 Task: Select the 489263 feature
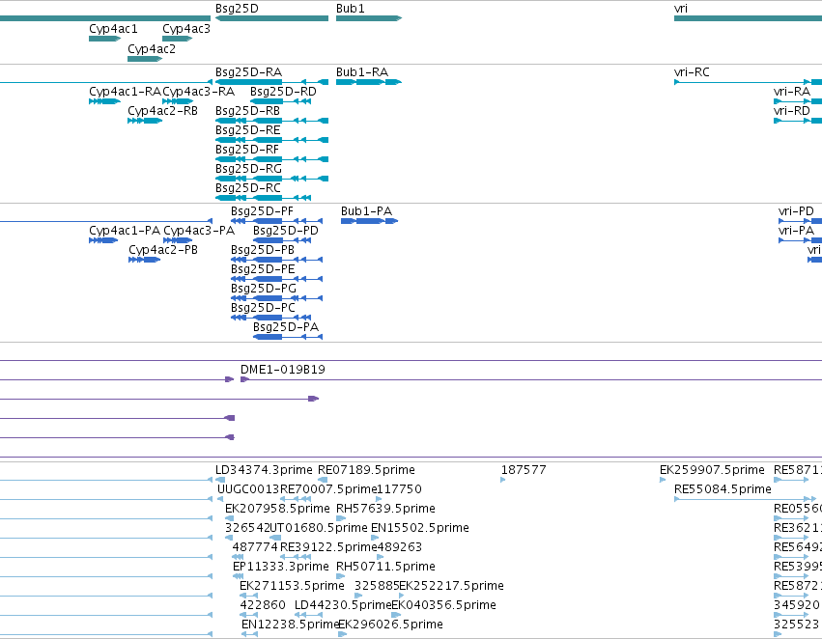(380, 557)
